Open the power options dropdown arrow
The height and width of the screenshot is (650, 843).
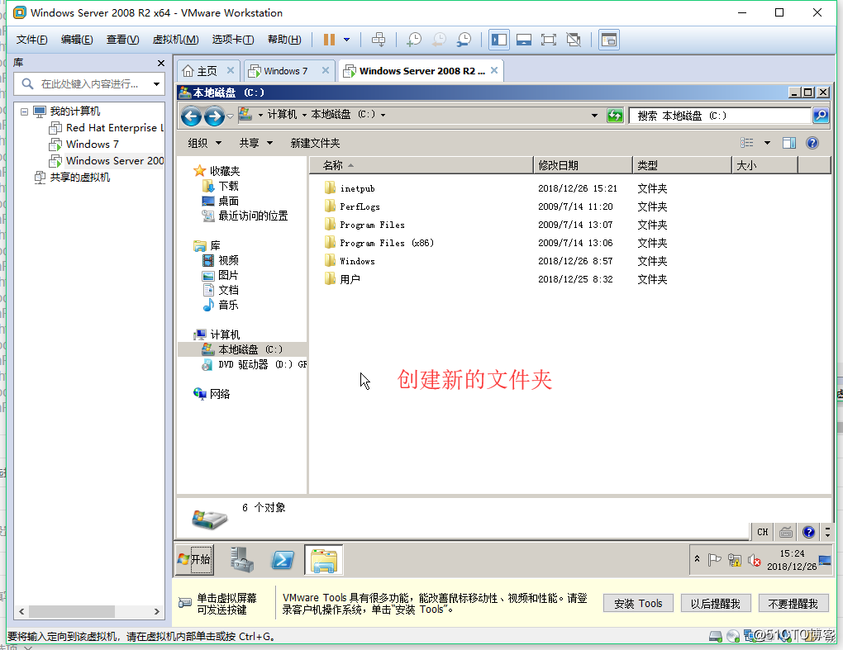click(347, 39)
